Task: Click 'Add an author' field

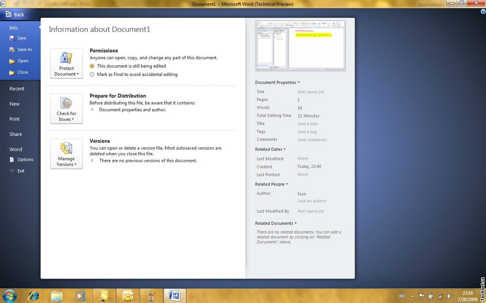Action: (x=312, y=201)
